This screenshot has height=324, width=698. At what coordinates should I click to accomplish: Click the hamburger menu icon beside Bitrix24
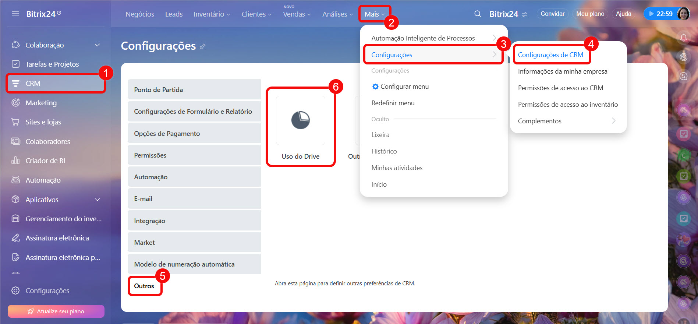tap(15, 14)
